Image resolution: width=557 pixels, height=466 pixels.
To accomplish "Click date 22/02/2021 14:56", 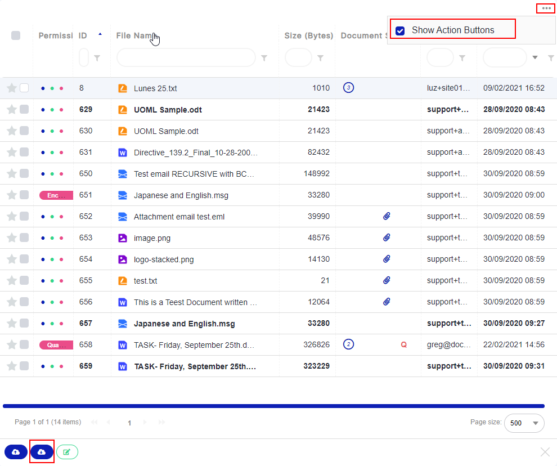I will [x=514, y=344].
